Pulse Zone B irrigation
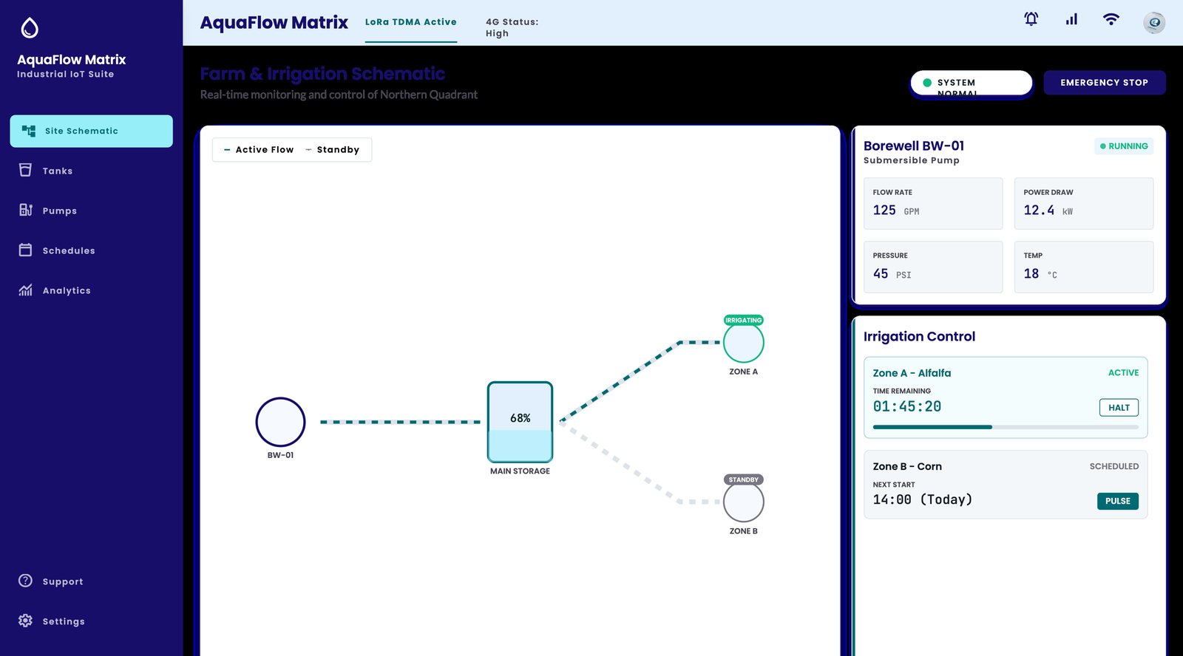Viewport: 1183px width, 656px height. pos(1118,501)
